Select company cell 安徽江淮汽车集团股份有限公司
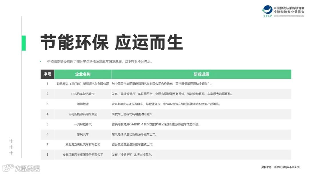 click(83, 155)
